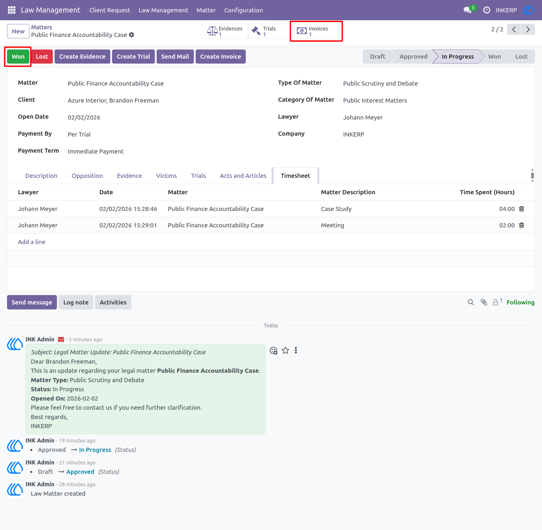Viewport: 542px width, 530px height.
Task: Switch to the Description tab
Action: point(41,175)
